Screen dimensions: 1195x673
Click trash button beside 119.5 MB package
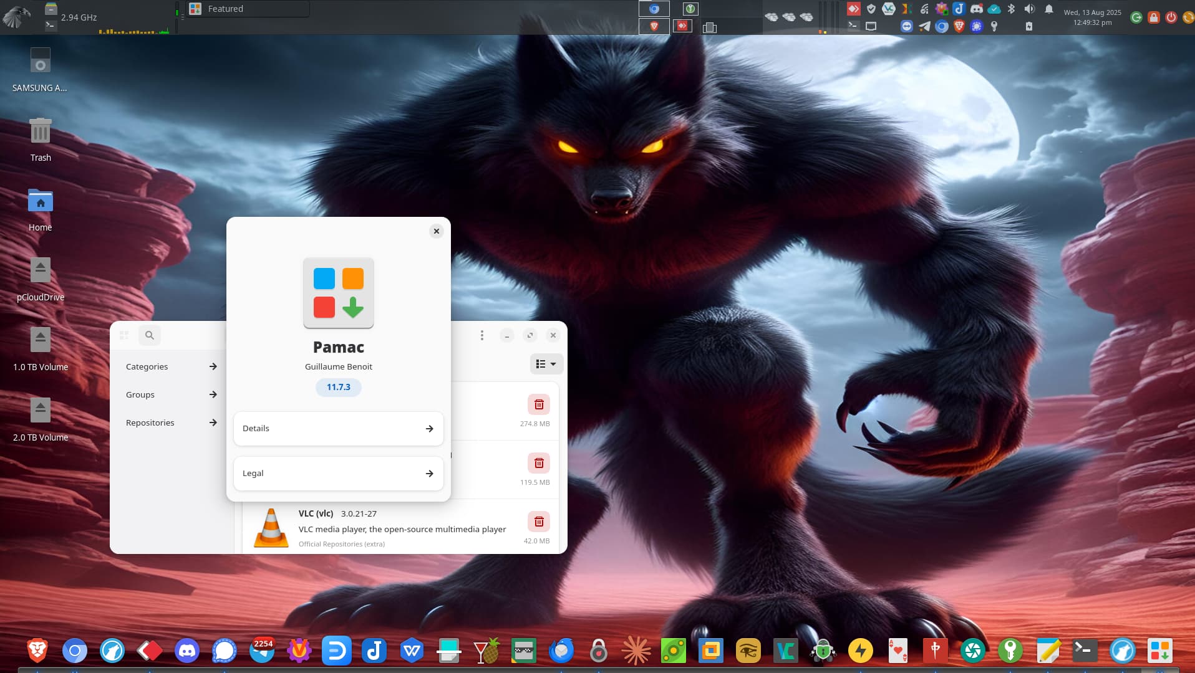539,463
